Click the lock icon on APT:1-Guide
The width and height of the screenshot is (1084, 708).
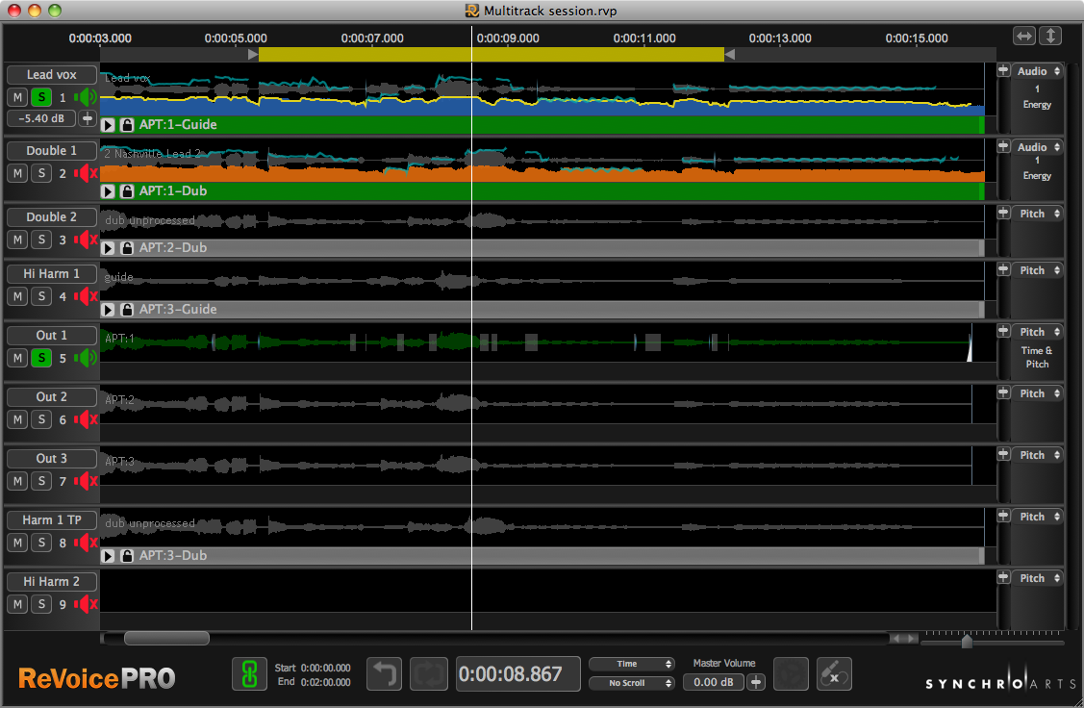127,125
